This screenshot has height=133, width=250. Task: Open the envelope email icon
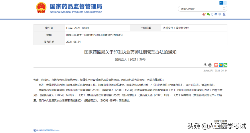pyautogui.click(x=216, y=14)
